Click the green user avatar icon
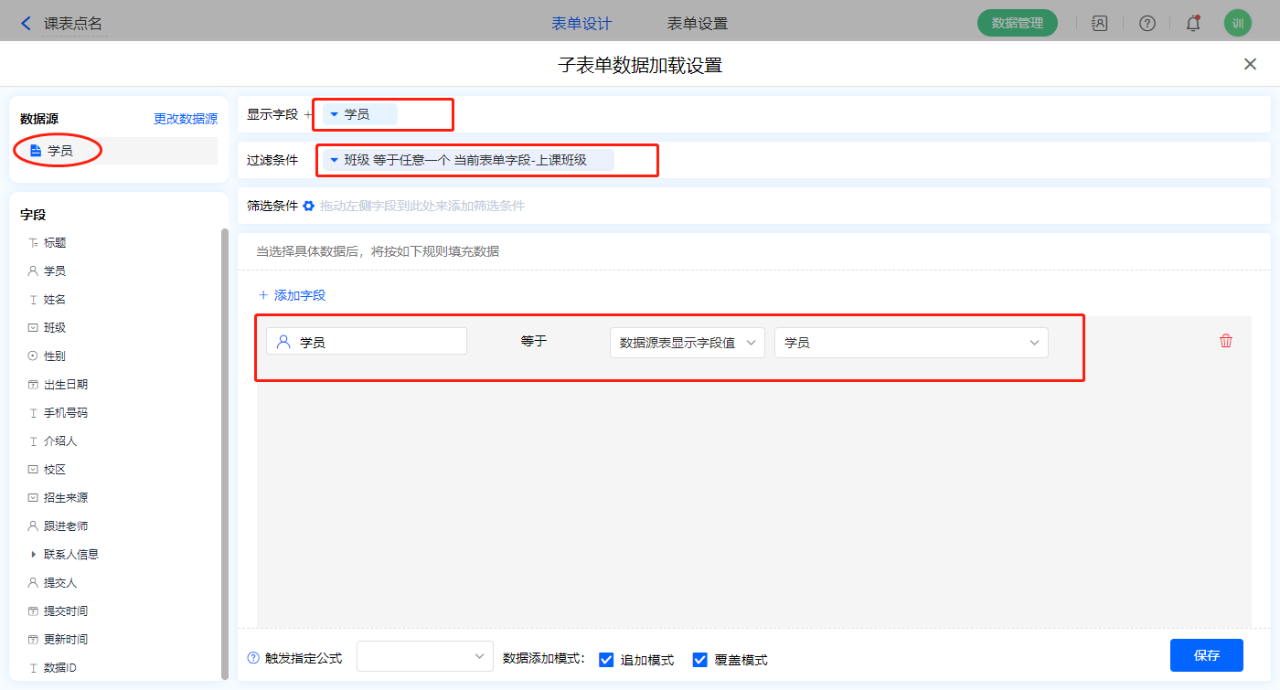 [x=1237, y=24]
